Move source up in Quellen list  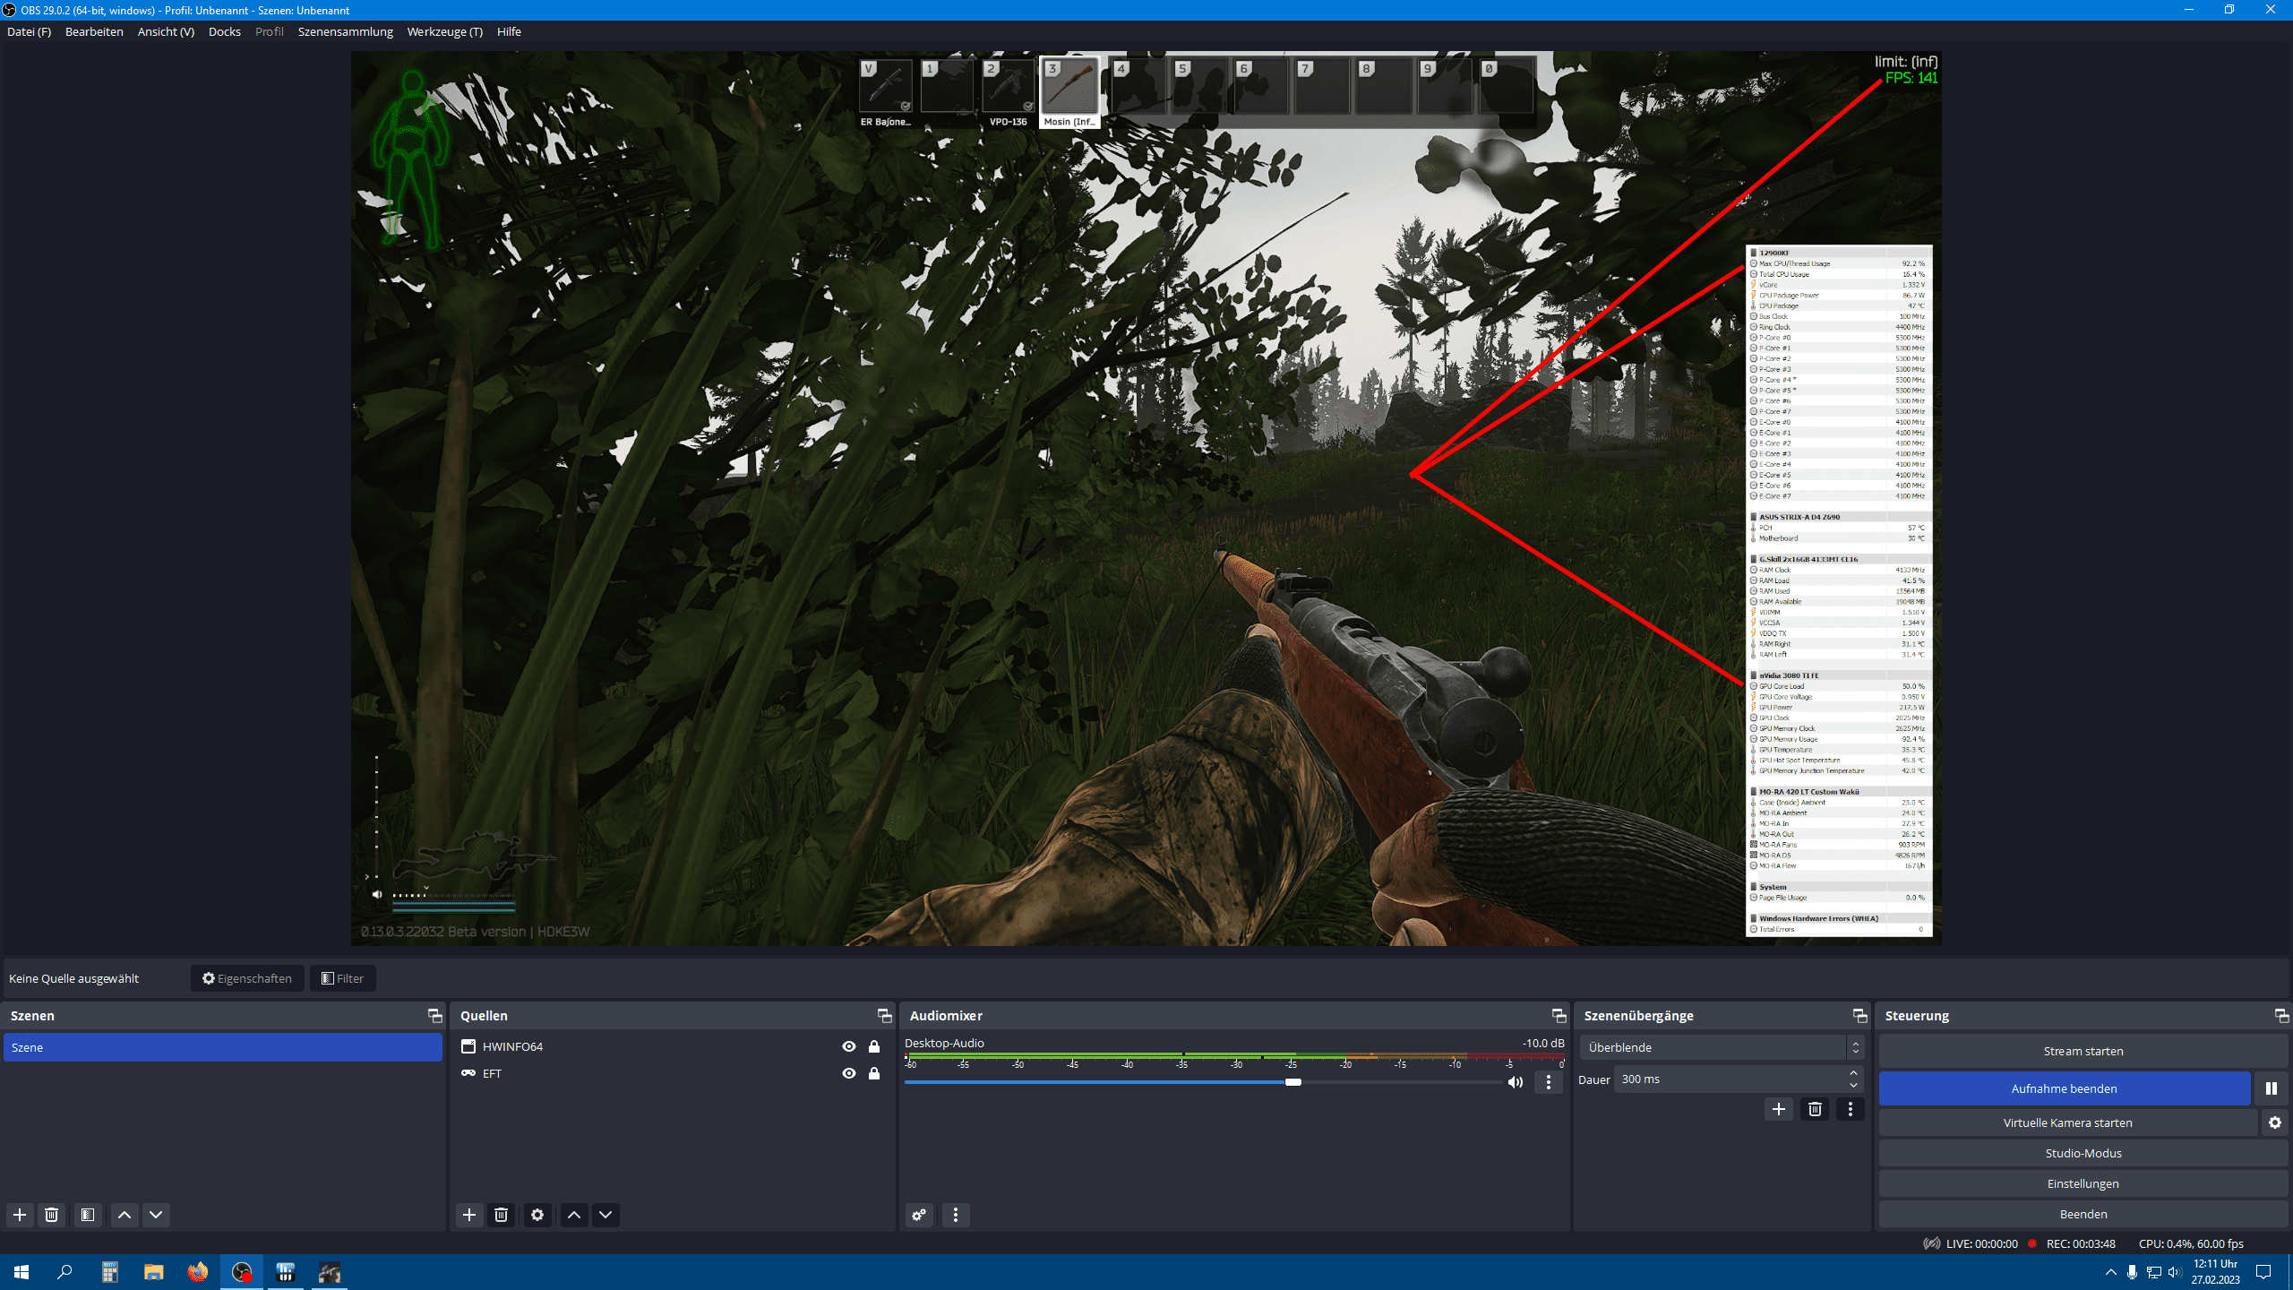574,1215
